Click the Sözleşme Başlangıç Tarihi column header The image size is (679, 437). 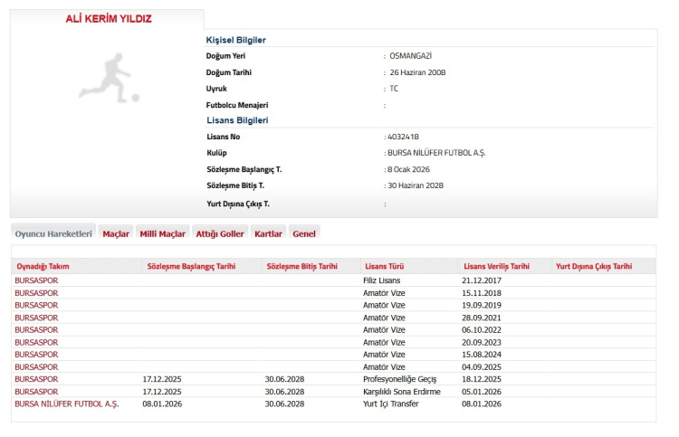pos(190,267)
